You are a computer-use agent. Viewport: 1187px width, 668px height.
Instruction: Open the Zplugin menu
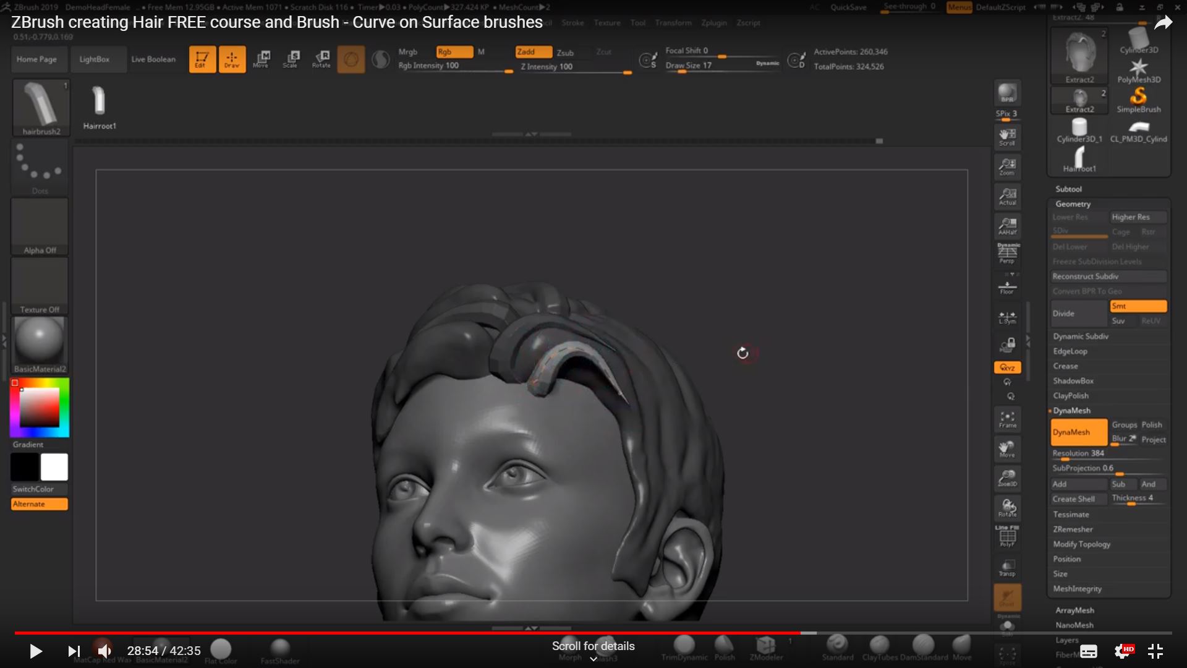[x=714, y=23]
